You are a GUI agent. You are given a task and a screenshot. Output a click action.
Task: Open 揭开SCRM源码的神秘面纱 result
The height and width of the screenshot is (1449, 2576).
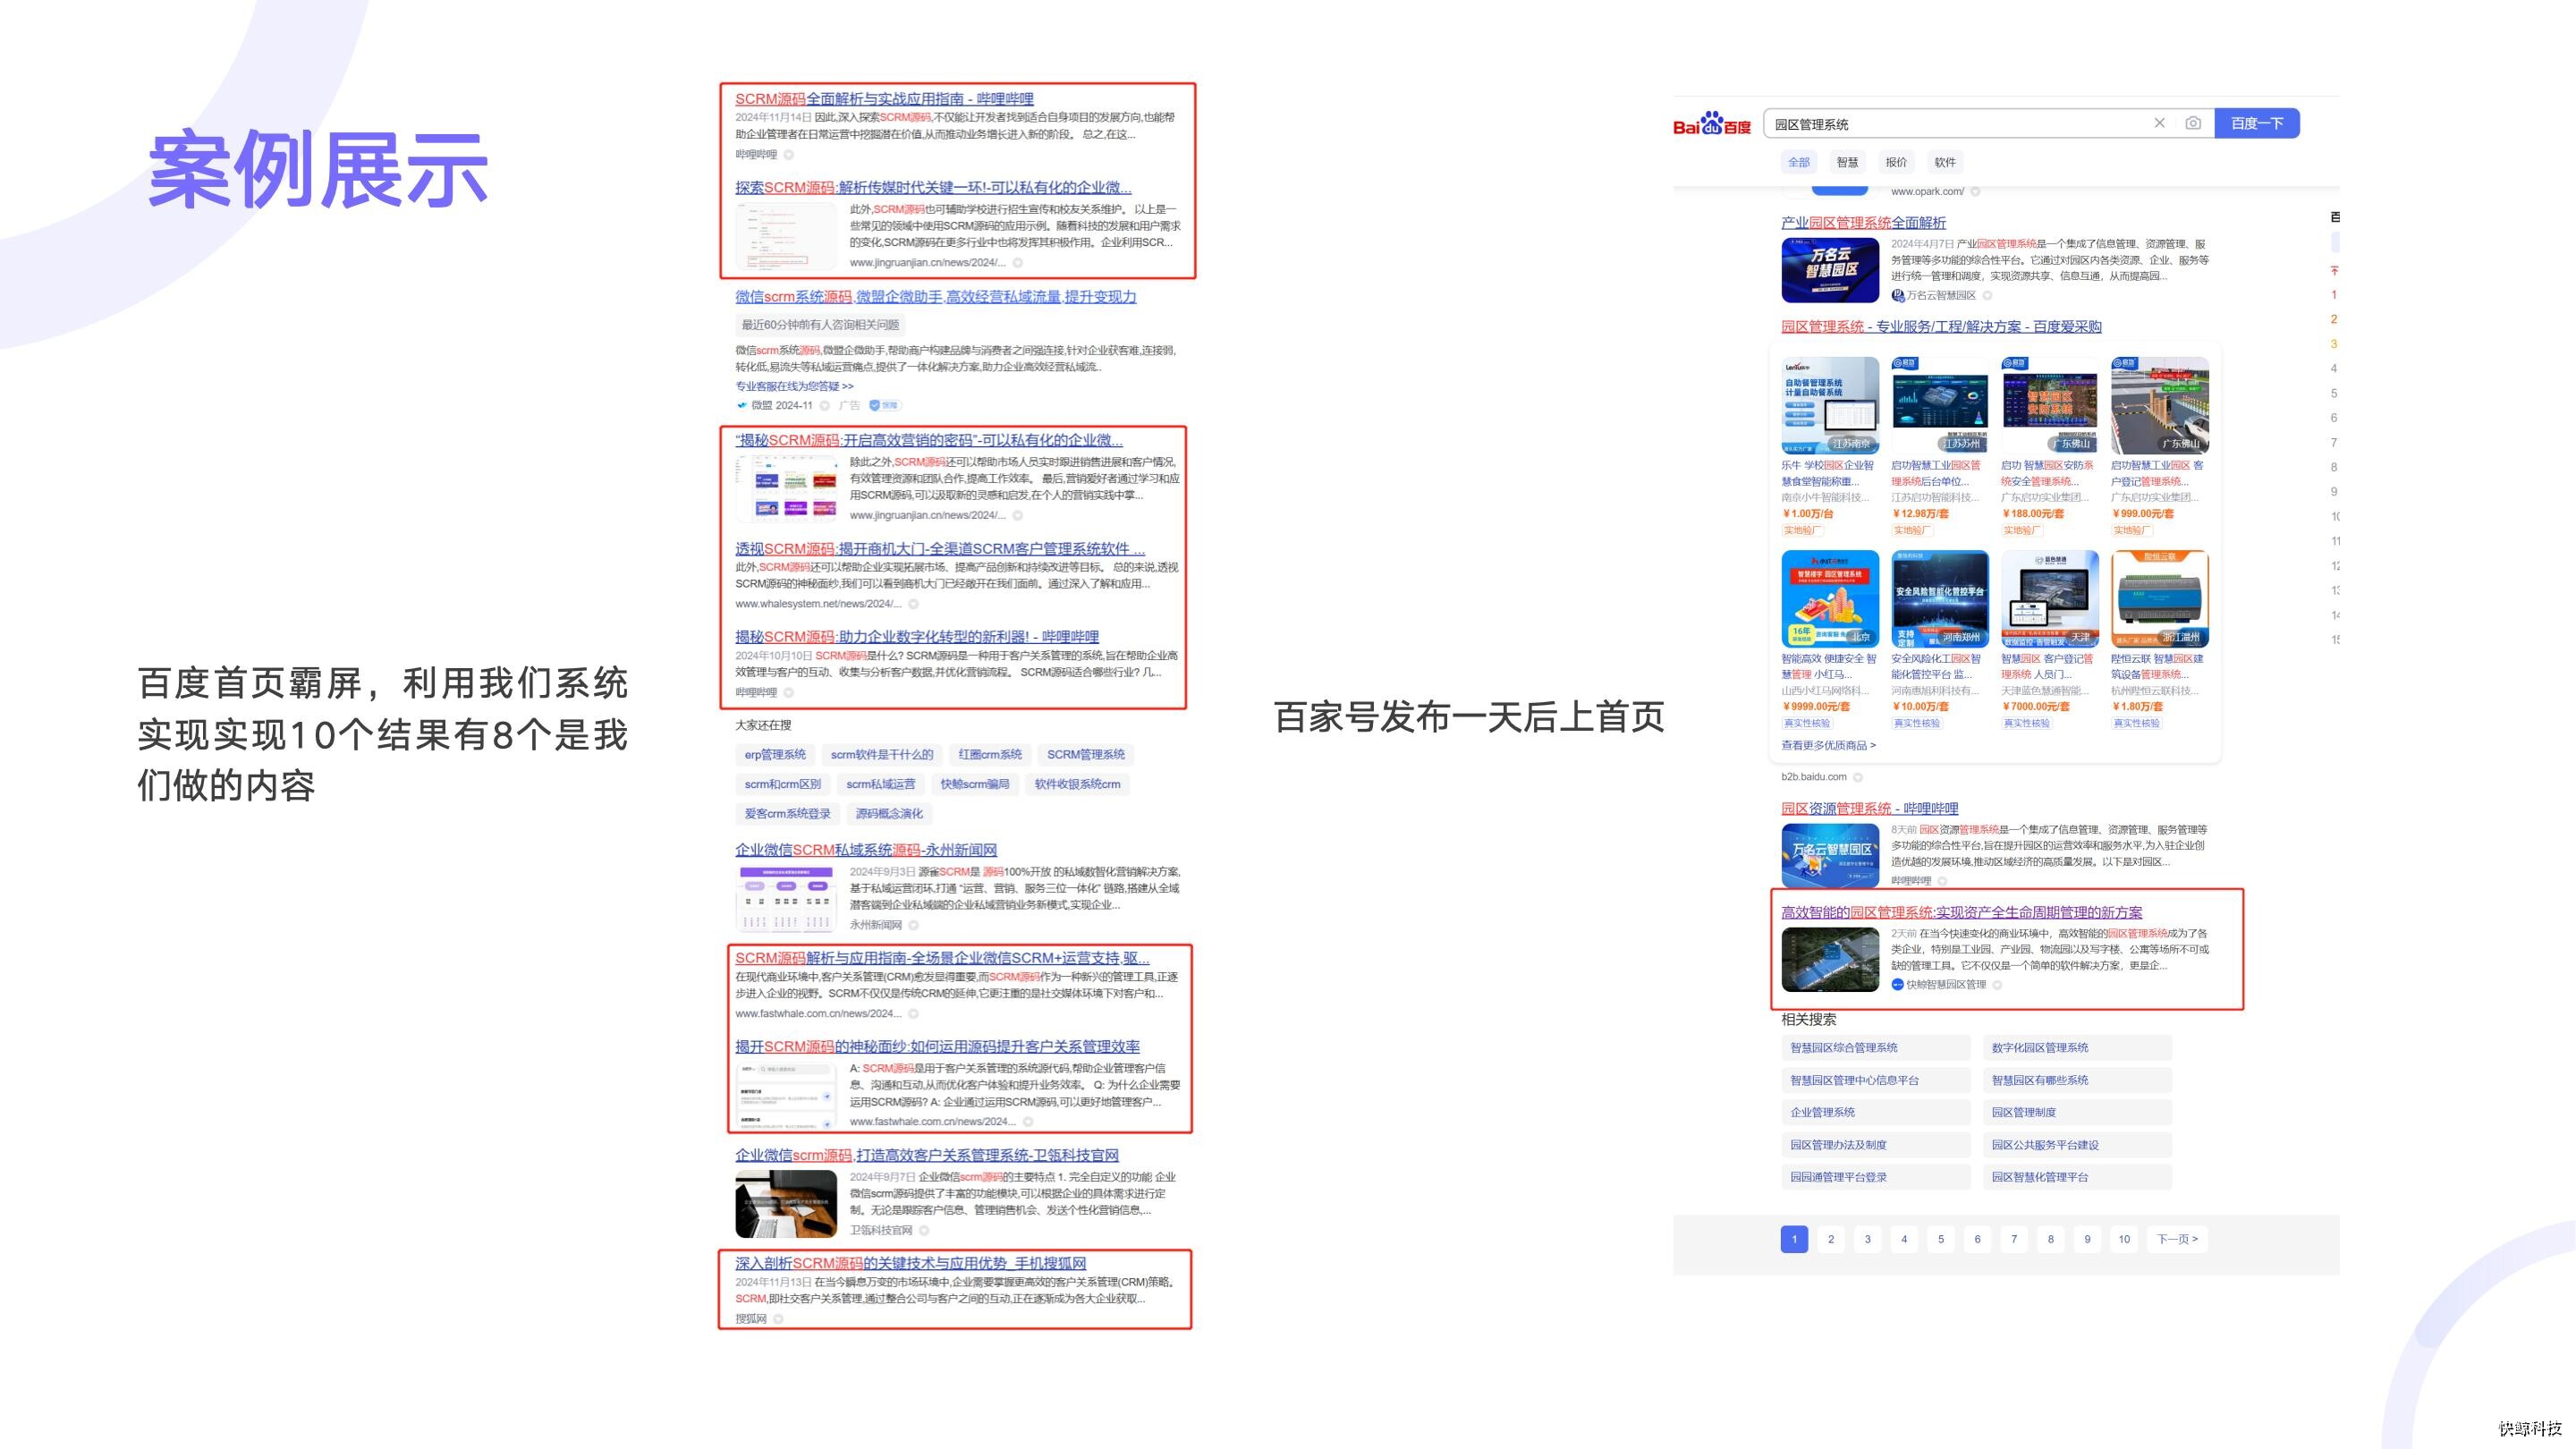pos(937,1047)
